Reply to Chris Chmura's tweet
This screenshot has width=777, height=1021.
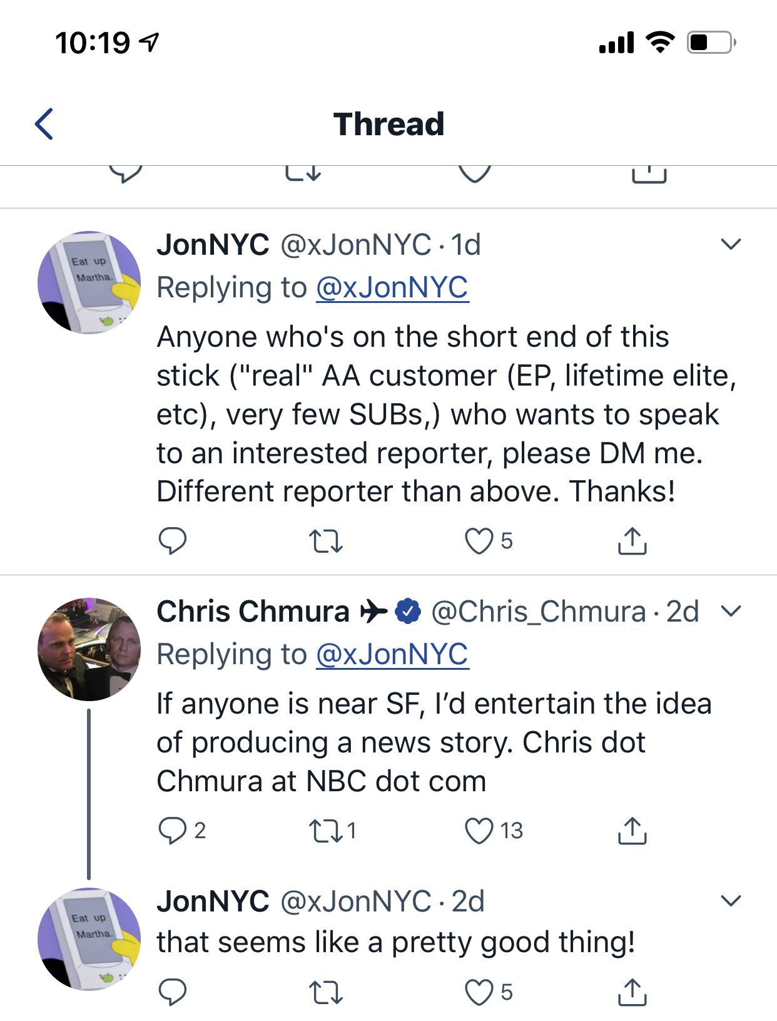[x=172, y=831]
